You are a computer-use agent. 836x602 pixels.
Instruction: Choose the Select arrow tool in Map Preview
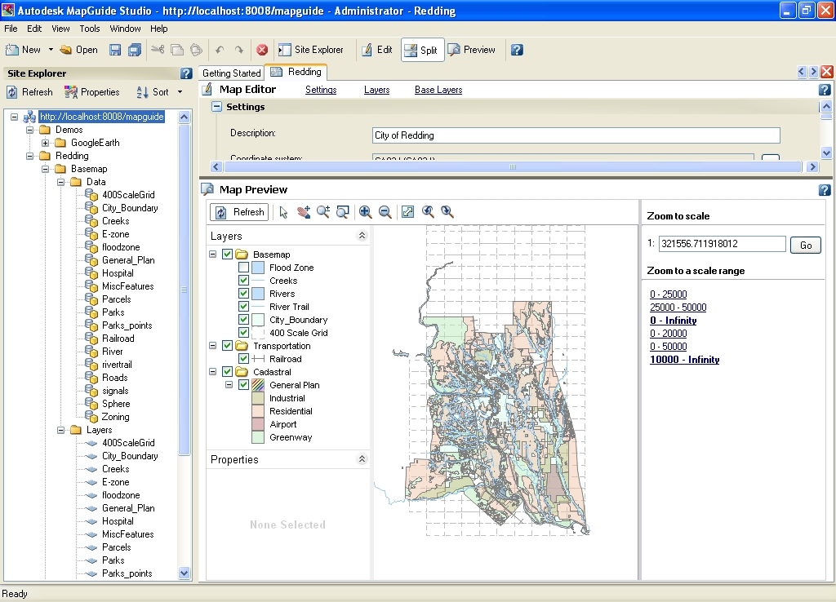click(283, 212)
